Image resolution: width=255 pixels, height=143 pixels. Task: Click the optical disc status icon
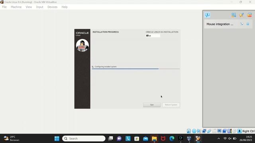click(194, 131)
